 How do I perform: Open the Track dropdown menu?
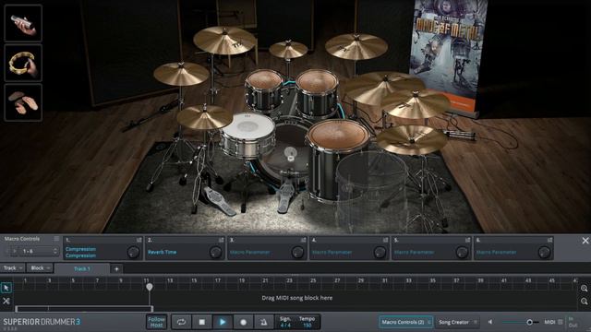point(13,268)
